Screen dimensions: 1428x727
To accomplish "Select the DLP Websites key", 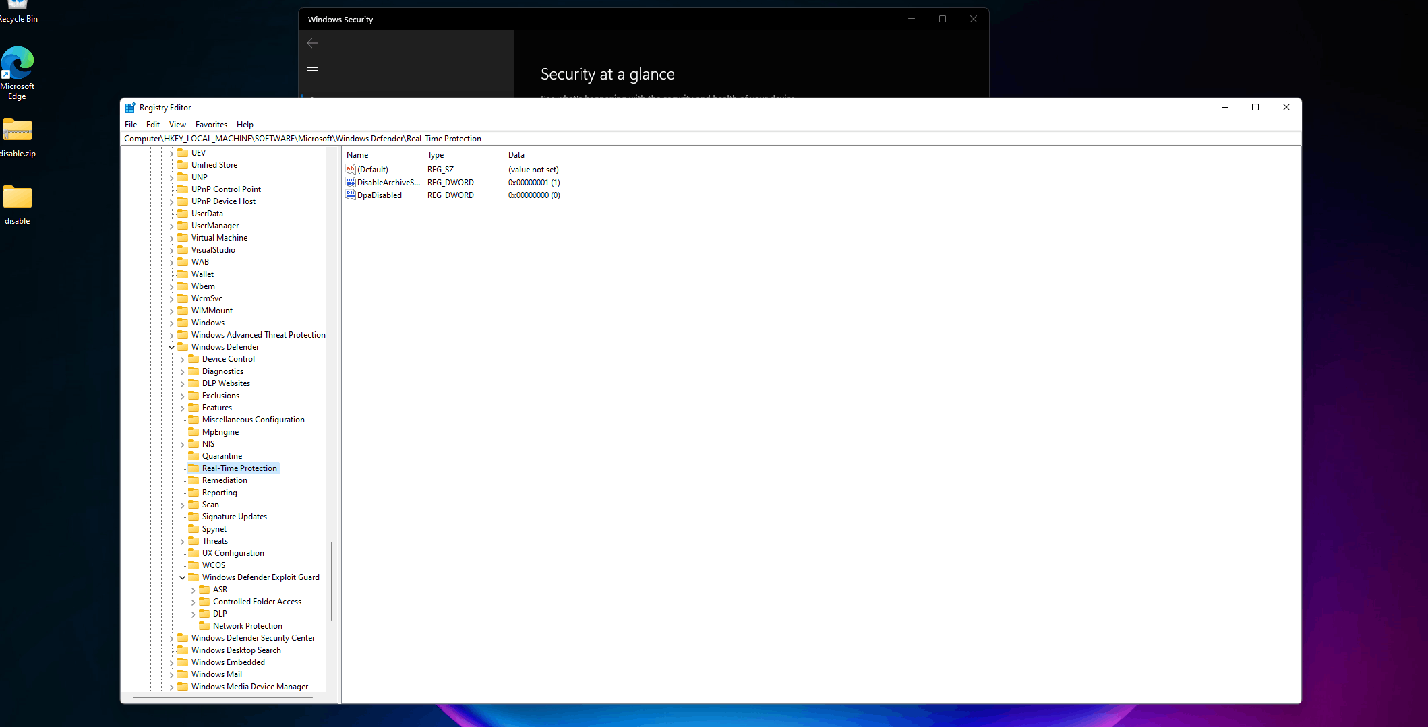I will pos(226,383).
